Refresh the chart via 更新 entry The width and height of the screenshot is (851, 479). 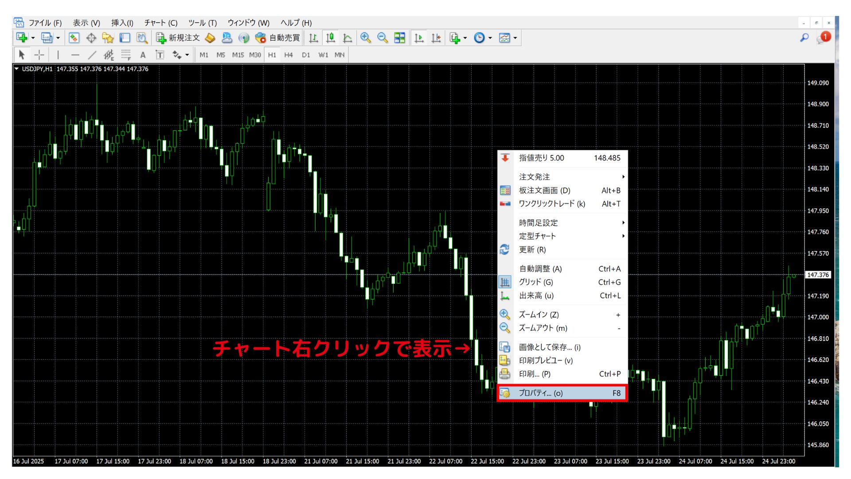click(x=531, y=250)
